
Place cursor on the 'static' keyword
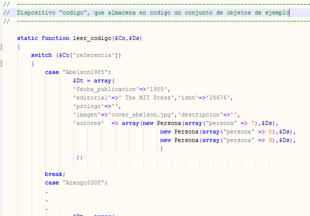coord(27,38)
